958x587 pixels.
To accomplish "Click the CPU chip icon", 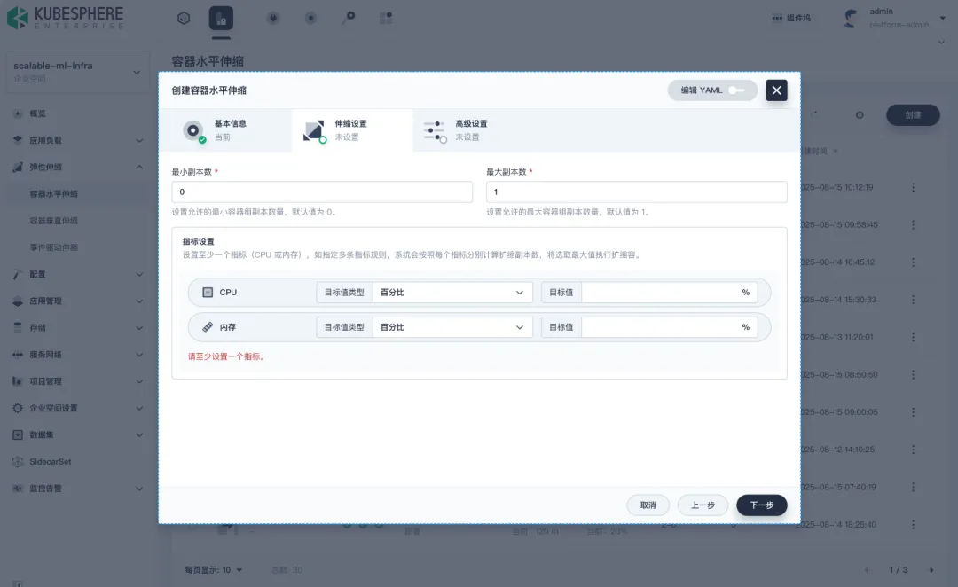I will tap(208, 293).
